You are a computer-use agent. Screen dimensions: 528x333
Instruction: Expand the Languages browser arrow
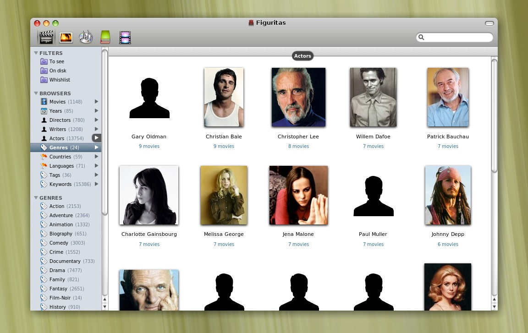tap(96, 165)
